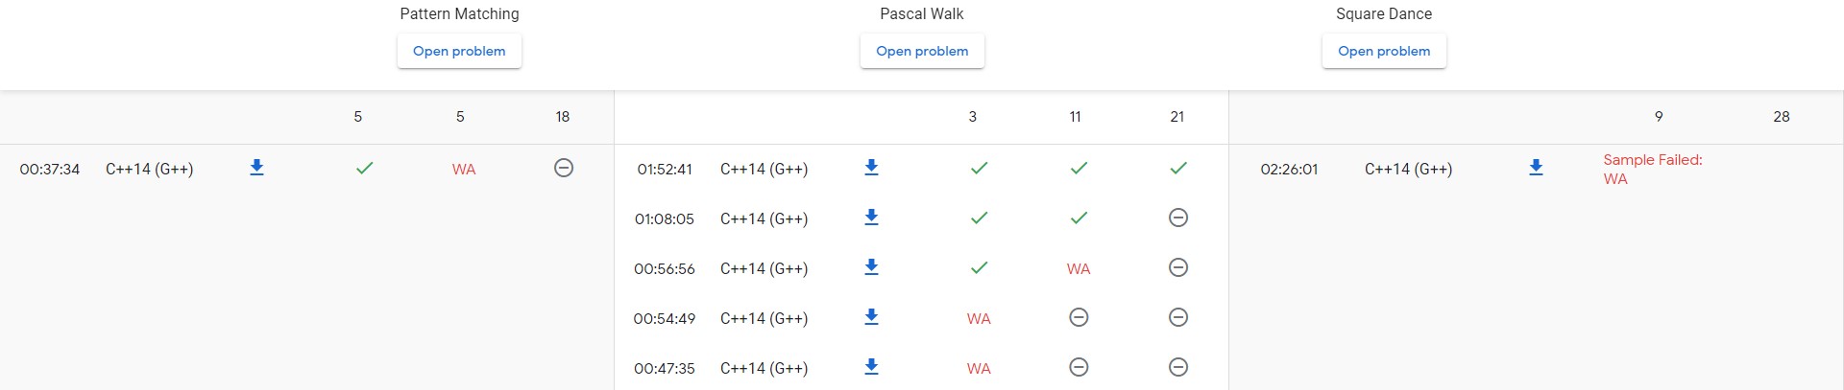Click the WA result for Pattern Matching
Screen dimensions: 1844x390
coord(464,170)
